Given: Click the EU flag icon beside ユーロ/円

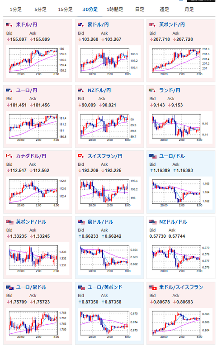Looking at the screenshot, I should pos(9,90).
